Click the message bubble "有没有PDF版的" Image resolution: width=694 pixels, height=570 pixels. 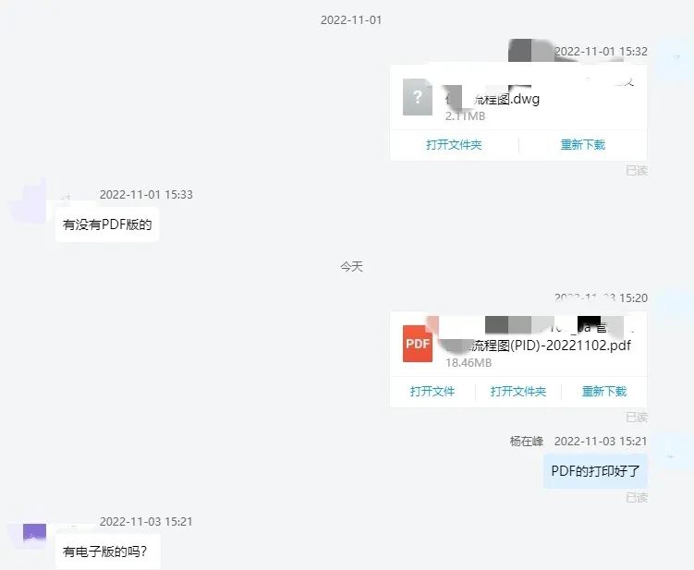(x=107, y=224)
